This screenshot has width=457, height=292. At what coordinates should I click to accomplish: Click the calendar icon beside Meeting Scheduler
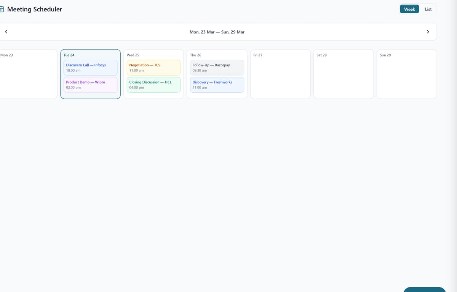[2, 9]
